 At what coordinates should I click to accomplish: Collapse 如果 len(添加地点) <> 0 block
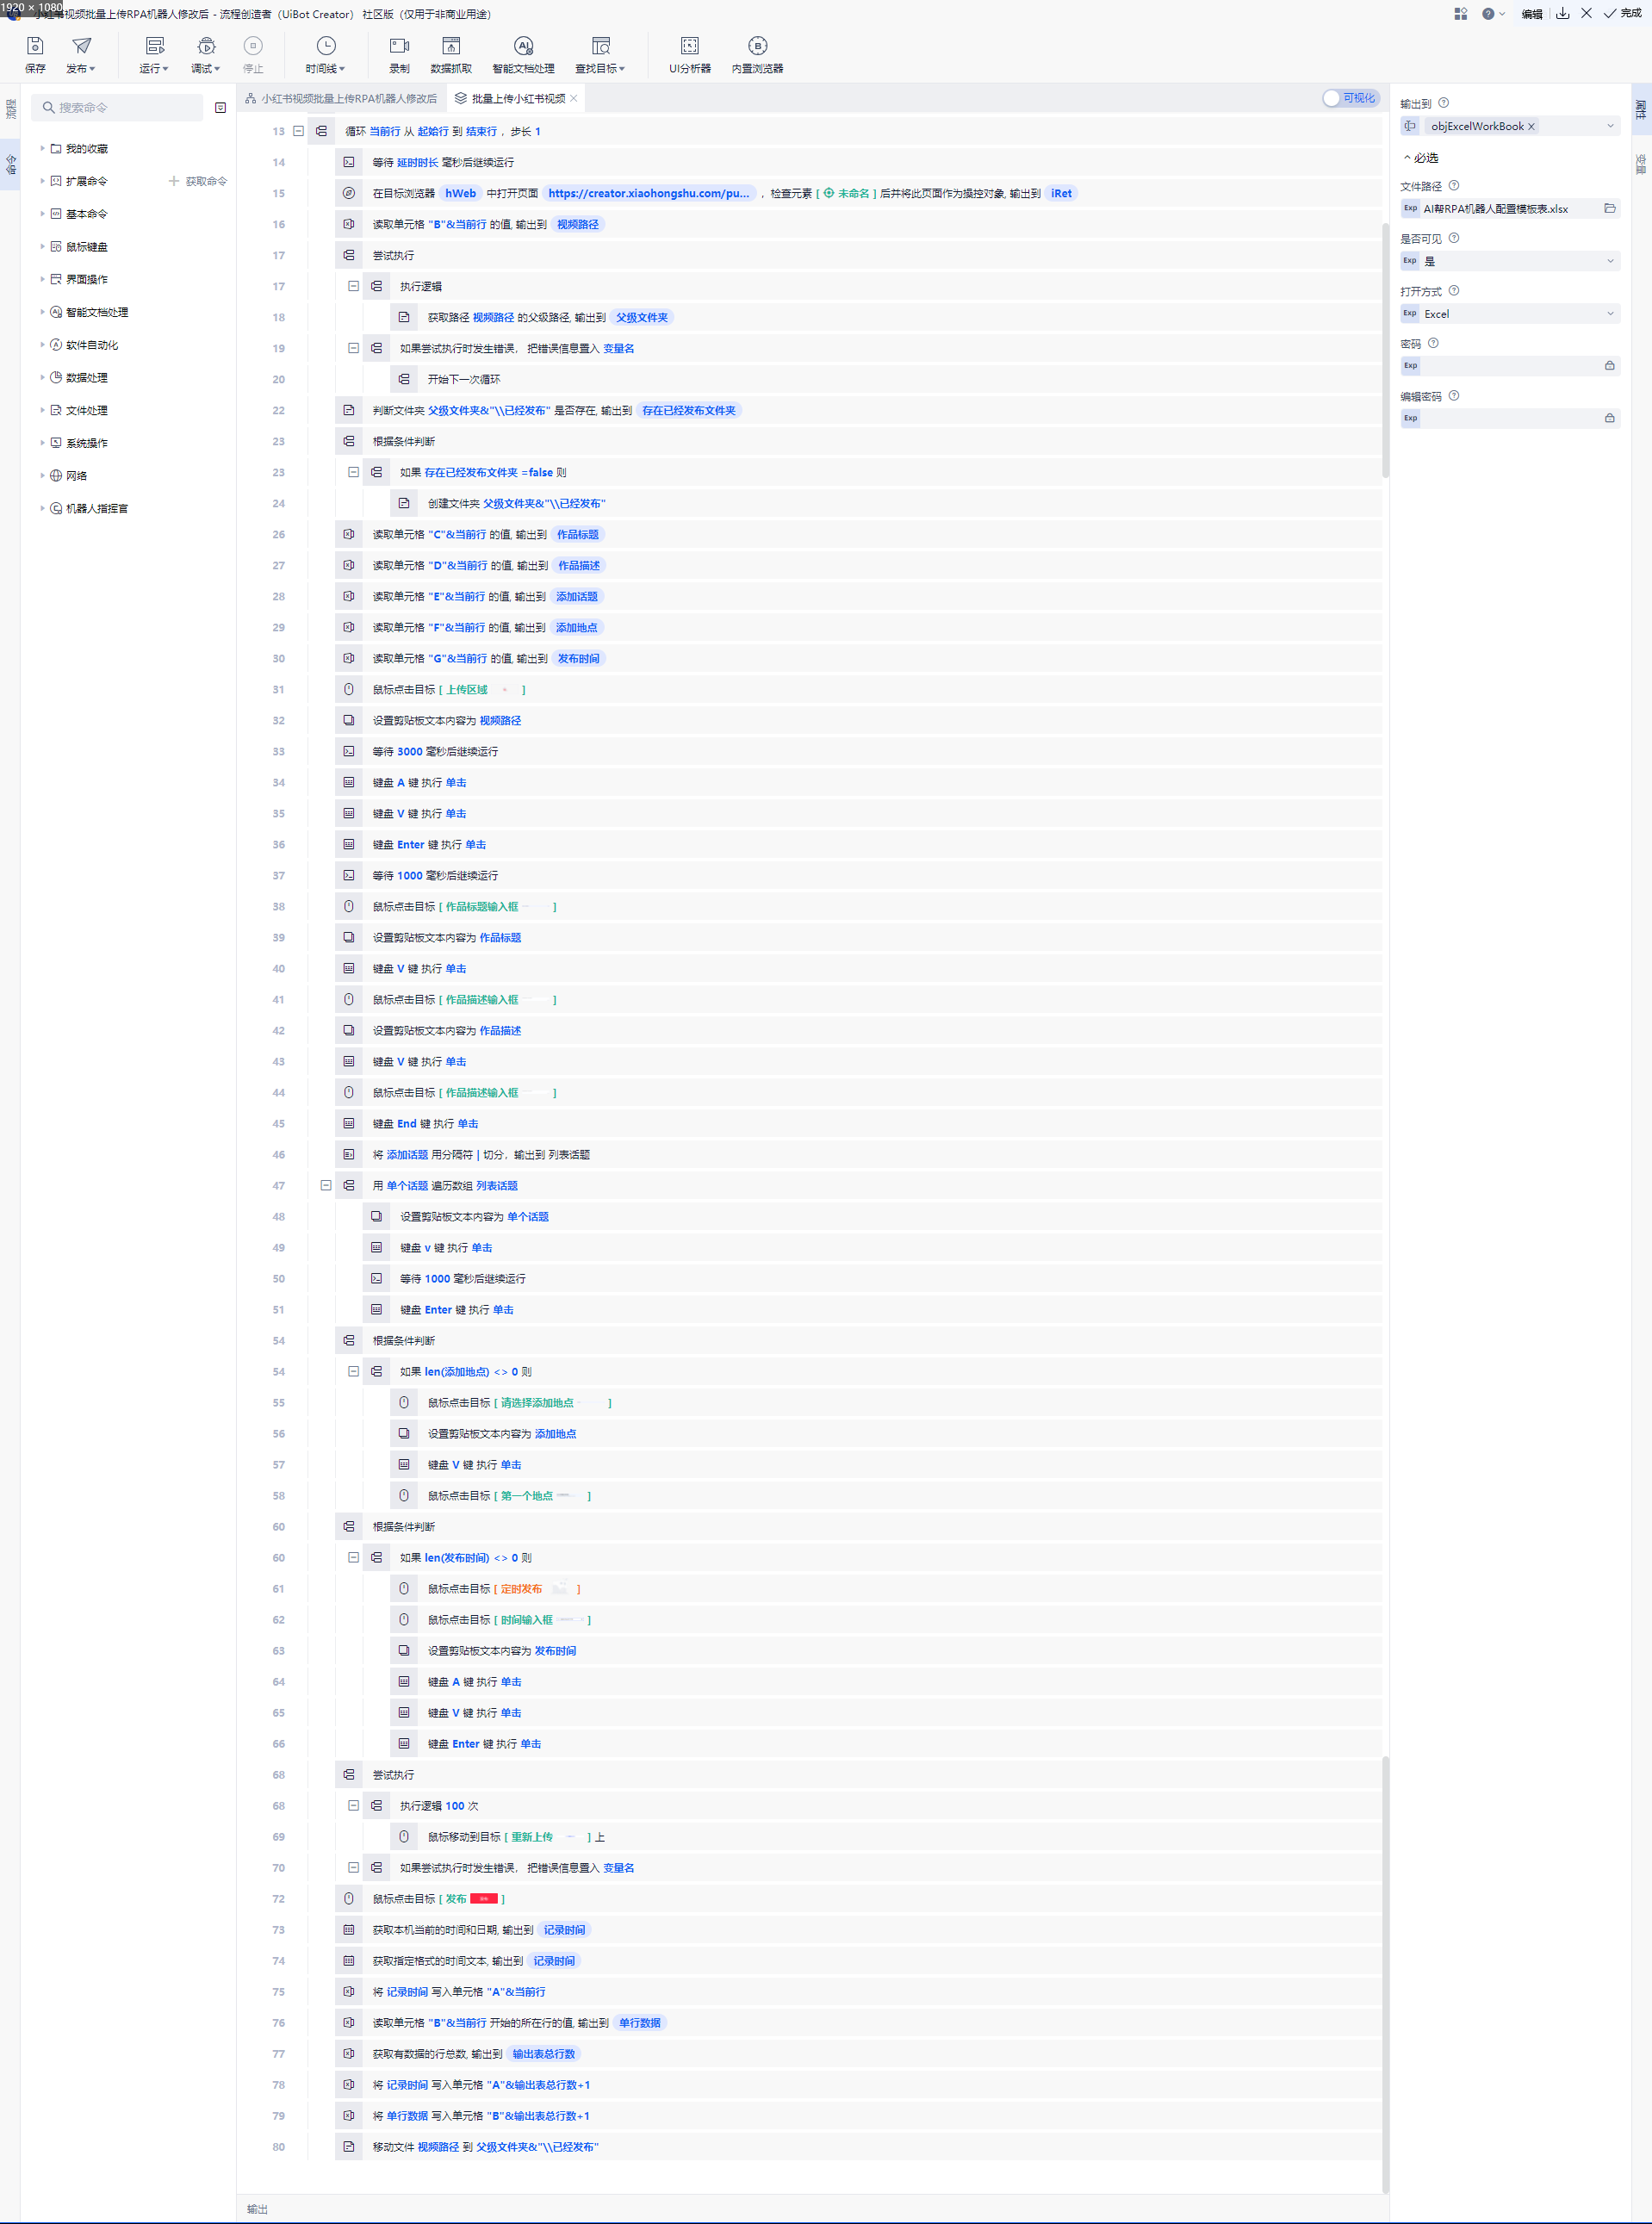tap(353, 1371)
